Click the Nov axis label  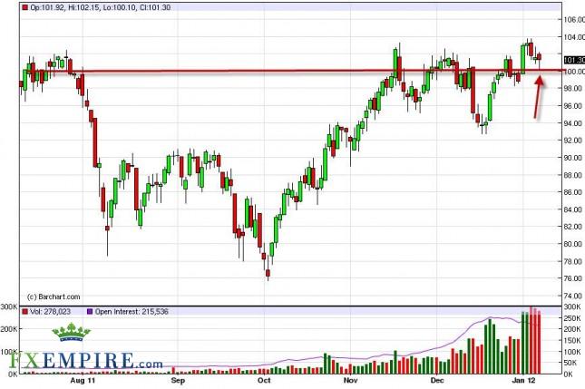coord(351,381)
